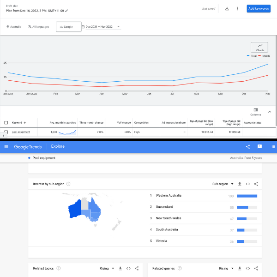Send feedback via the header feedback icon
277x277 pixels.
(259, 146)
